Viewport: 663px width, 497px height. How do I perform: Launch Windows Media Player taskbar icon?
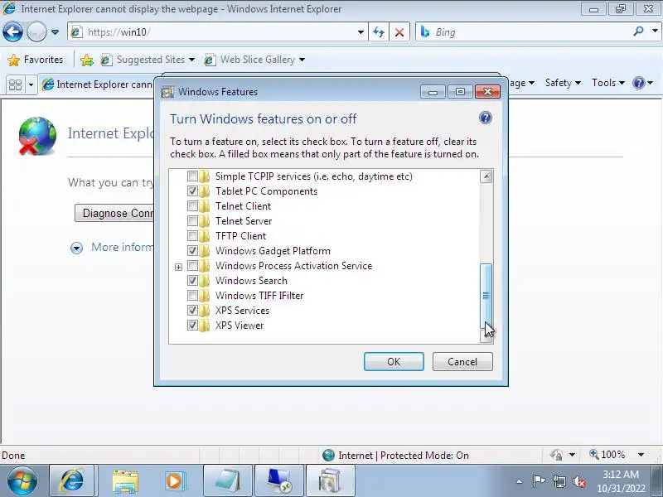[174, 480]
